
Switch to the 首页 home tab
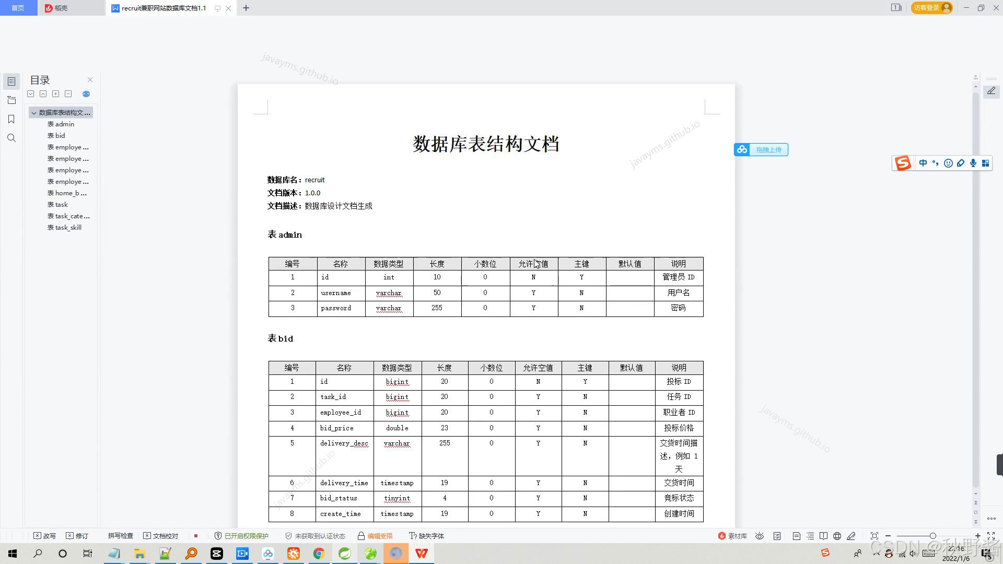click(18, 8)
